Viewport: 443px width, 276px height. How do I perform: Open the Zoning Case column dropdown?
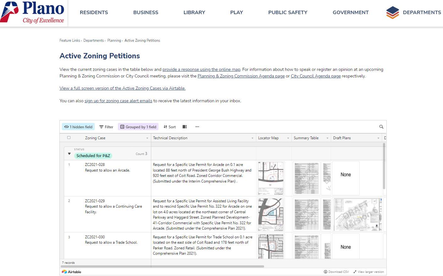click(147, 138)
